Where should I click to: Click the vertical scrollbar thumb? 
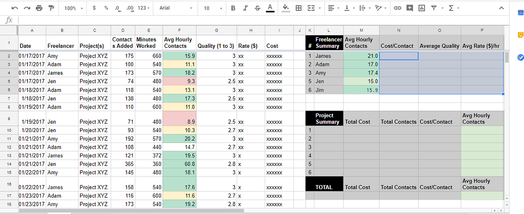coord(507,57)
